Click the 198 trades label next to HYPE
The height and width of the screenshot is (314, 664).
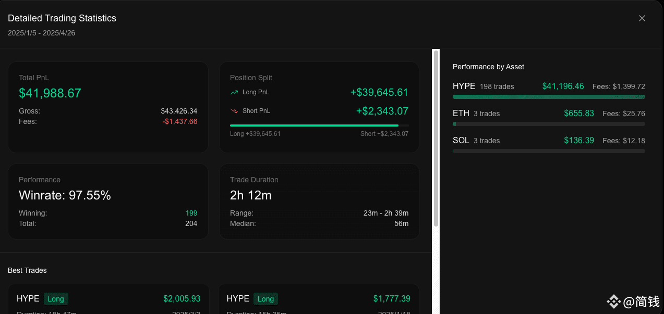pos(497,86)
